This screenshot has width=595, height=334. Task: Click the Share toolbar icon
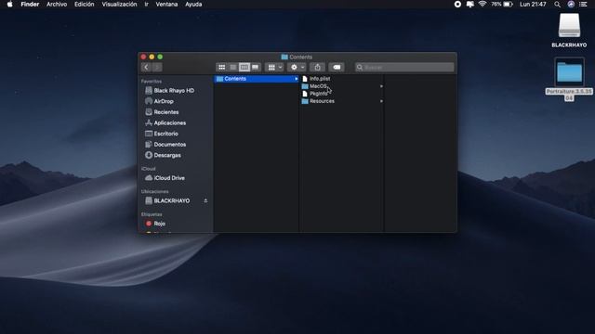[318, 67]
